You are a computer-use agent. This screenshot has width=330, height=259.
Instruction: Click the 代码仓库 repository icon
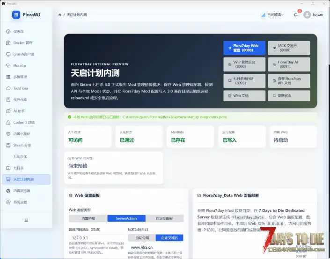pos(8,100)
